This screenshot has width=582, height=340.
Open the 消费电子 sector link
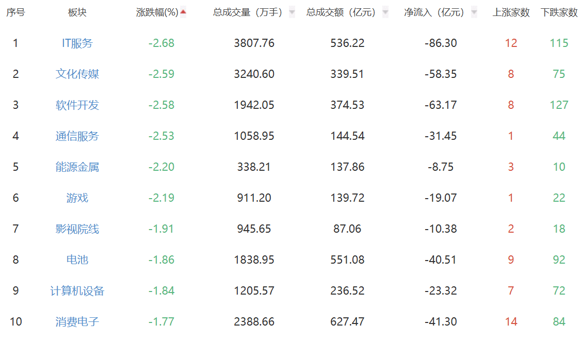(x=77, y=322)
